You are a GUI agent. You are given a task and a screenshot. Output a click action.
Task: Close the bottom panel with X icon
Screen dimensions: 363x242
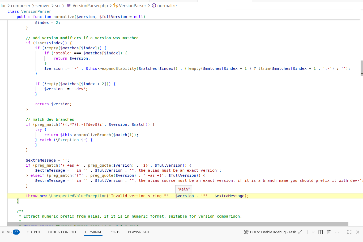pyautogui.click(x=357, y=232)
